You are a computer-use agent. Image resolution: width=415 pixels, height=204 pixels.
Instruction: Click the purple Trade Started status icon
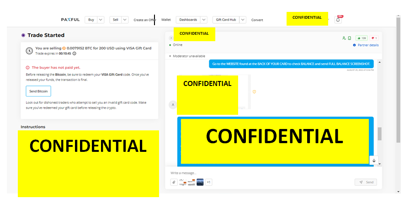(23, 35)
